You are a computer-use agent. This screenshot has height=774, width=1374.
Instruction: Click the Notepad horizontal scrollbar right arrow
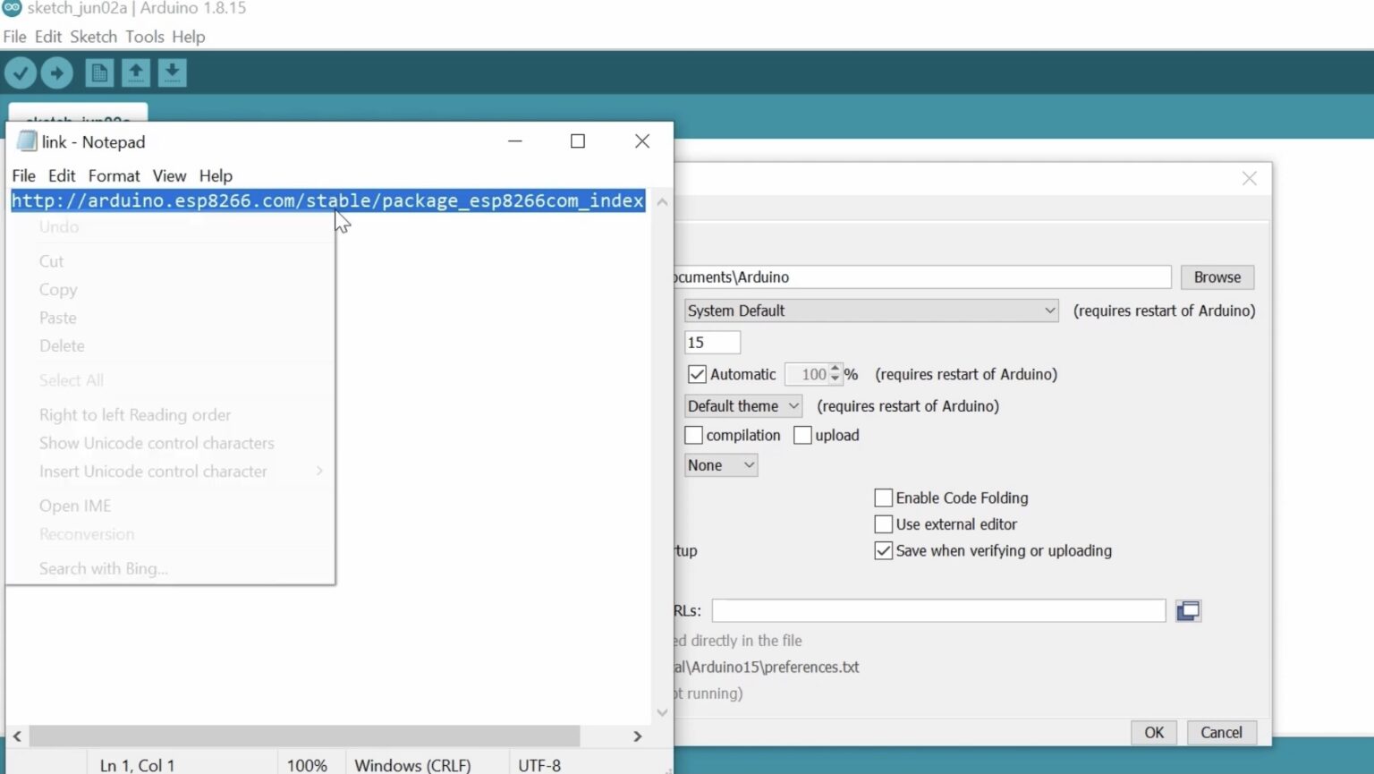click(637, 736)
